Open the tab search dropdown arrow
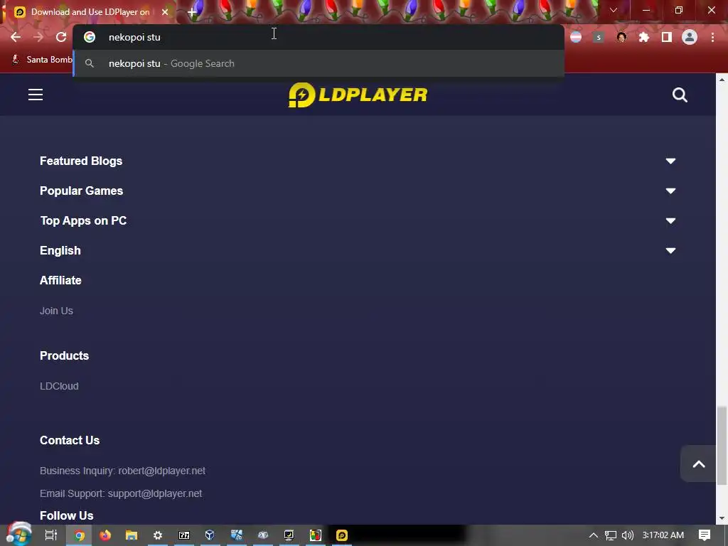Image resolution: width=728 pixels, height=546 pixels. click(614, 10)
